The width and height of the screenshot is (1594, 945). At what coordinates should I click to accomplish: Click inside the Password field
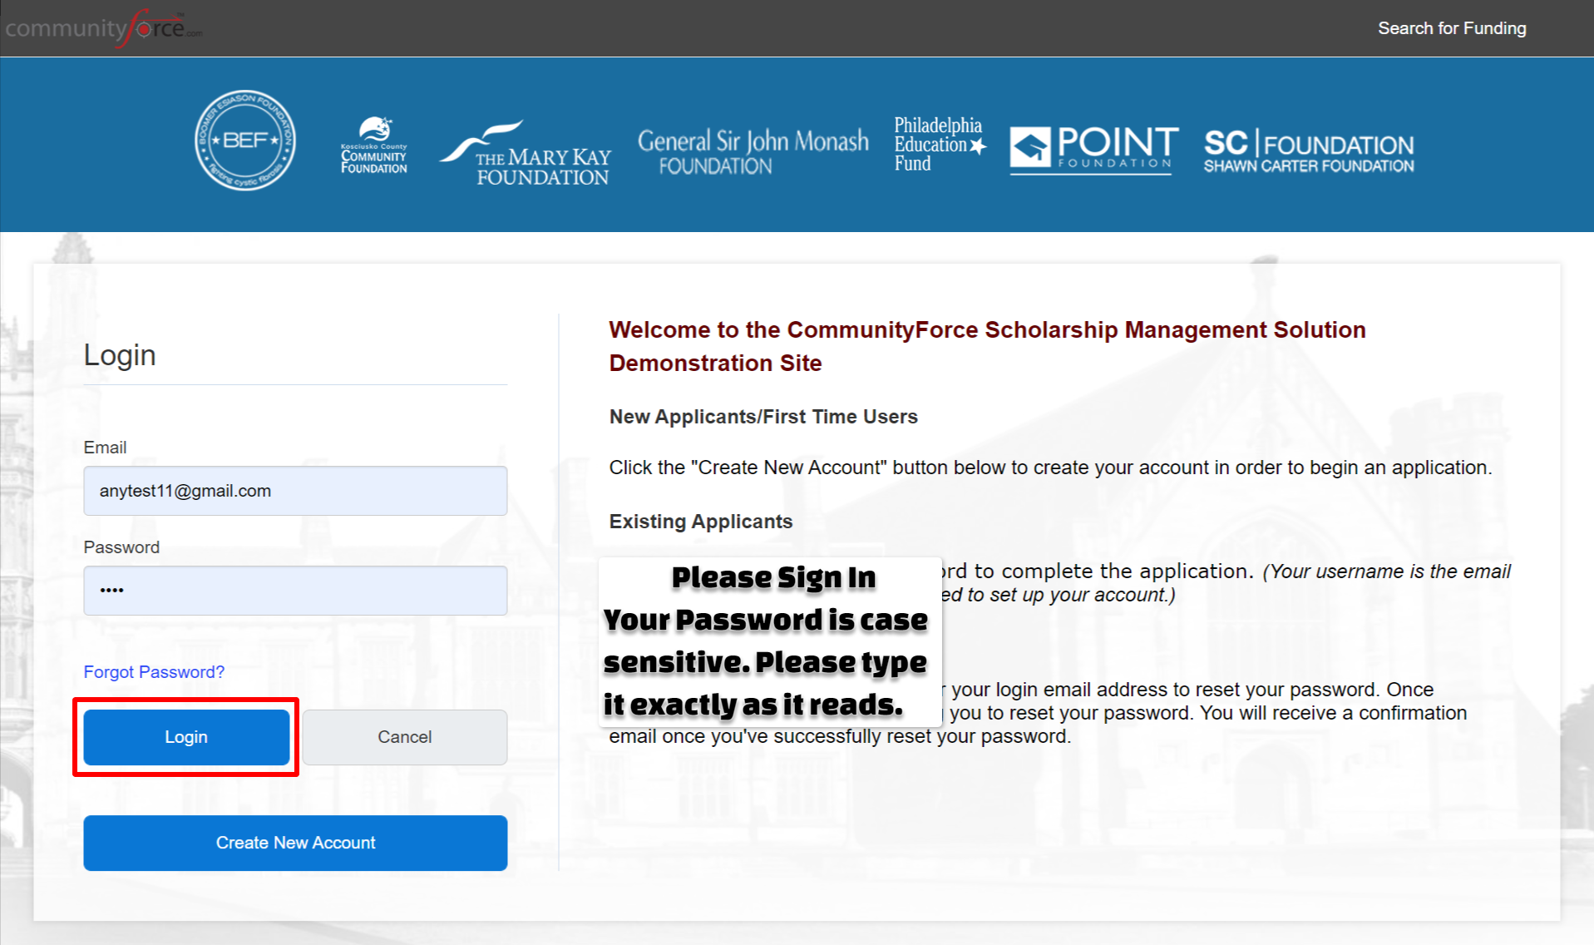pyautogui.click(x=295, y=591)
